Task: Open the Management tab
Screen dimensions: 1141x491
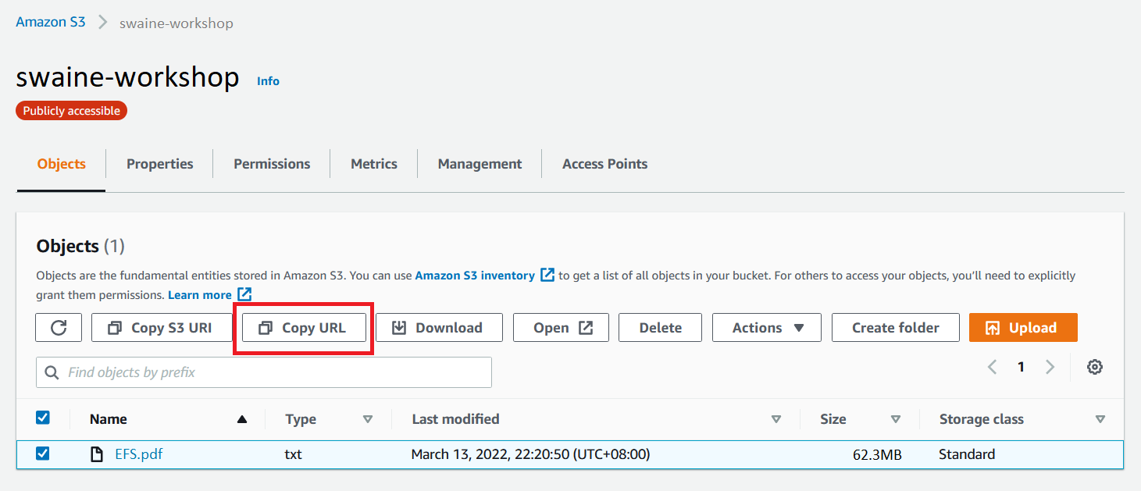Action: 480,164
